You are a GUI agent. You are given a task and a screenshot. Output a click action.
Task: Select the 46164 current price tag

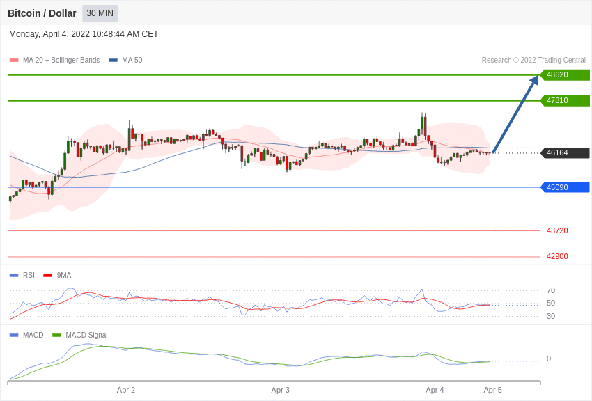click(566, 152)
